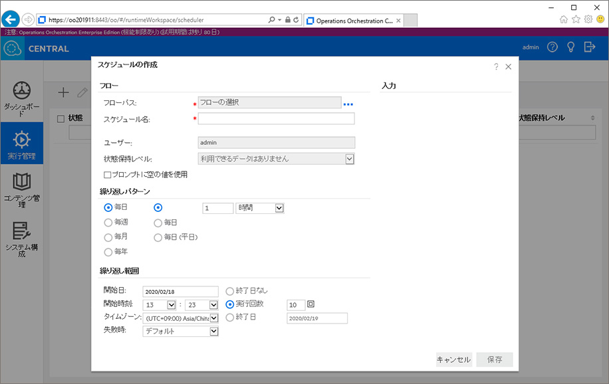Enable the use empty prompt value checkbox
The image size is (609, 384).
point(108,175)
